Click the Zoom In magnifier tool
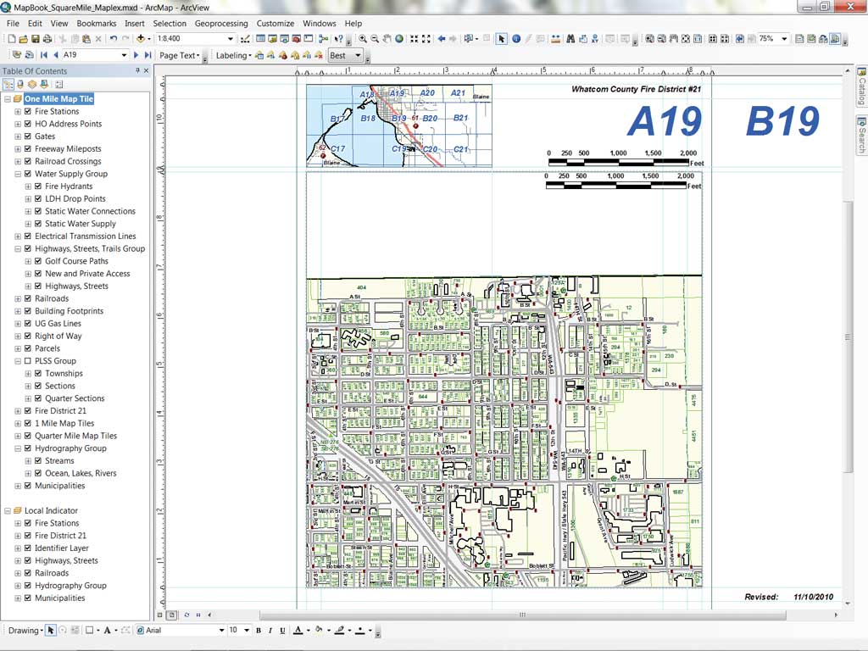 [363, 39]
